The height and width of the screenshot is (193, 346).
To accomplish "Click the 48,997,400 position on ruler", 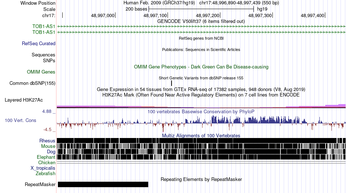I will click(x=313, y=15).
